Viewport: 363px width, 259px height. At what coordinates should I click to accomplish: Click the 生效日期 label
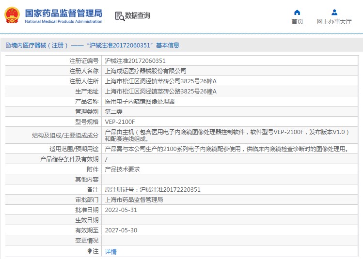87,220
